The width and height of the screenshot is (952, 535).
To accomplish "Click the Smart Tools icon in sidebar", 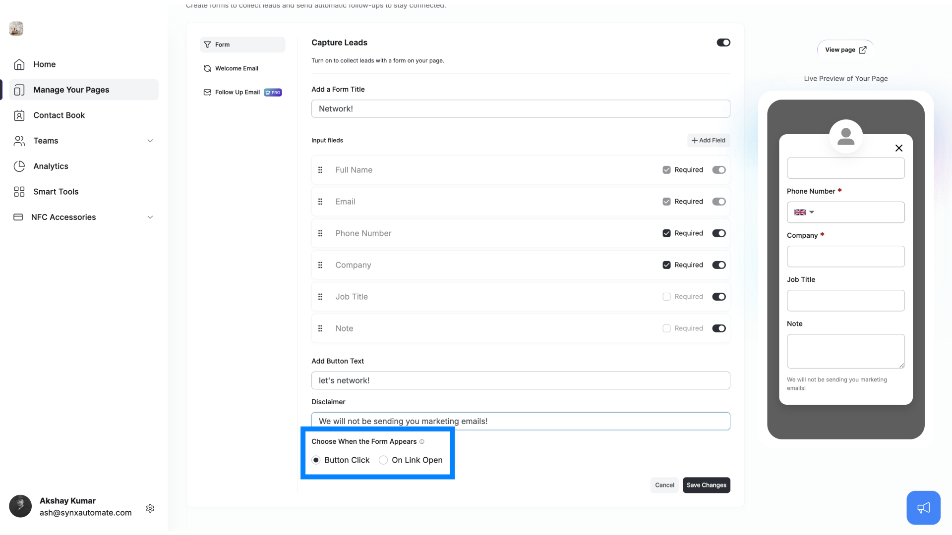I will coord(18,191).
